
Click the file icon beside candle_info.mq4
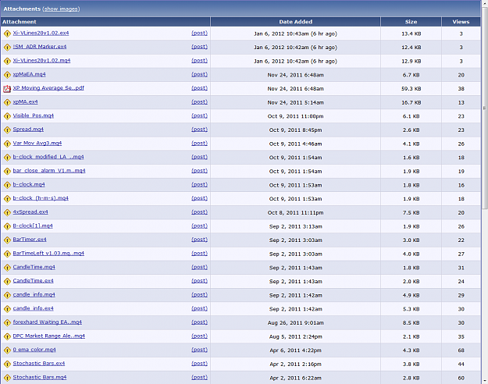(7, 295)
